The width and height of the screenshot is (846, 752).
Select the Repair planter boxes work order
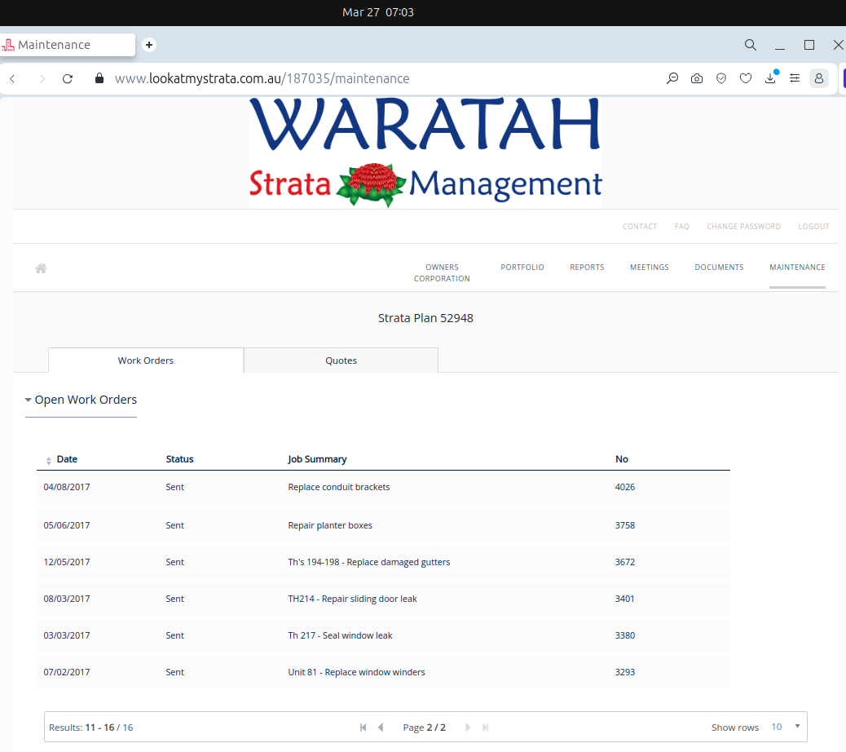383,525
